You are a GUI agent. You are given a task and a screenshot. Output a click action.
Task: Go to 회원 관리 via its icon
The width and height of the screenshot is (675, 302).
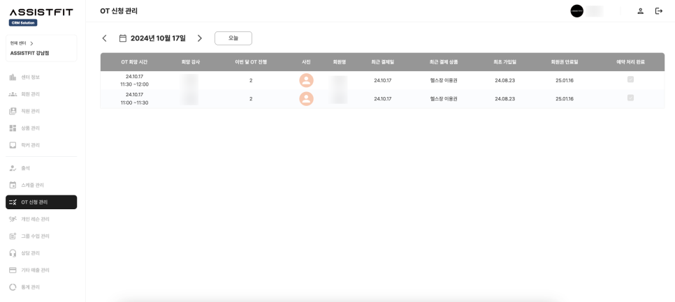coord(13,94)
